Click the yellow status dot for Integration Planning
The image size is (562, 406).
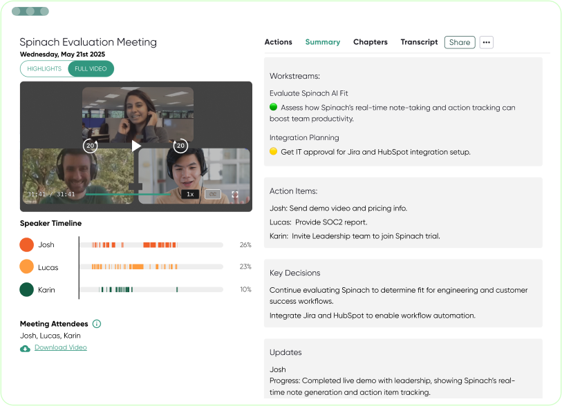coord(274,151)
